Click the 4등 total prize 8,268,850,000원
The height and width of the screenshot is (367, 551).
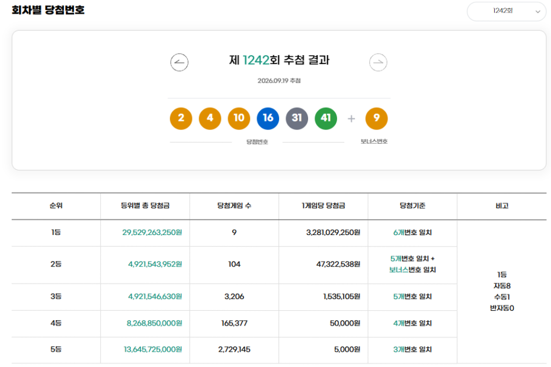pos(154,323)
